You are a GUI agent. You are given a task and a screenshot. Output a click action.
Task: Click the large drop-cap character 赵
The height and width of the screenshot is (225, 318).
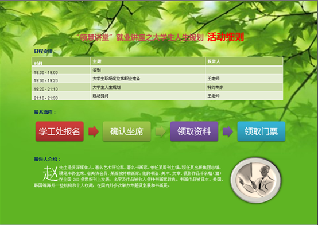pos(51,173)
